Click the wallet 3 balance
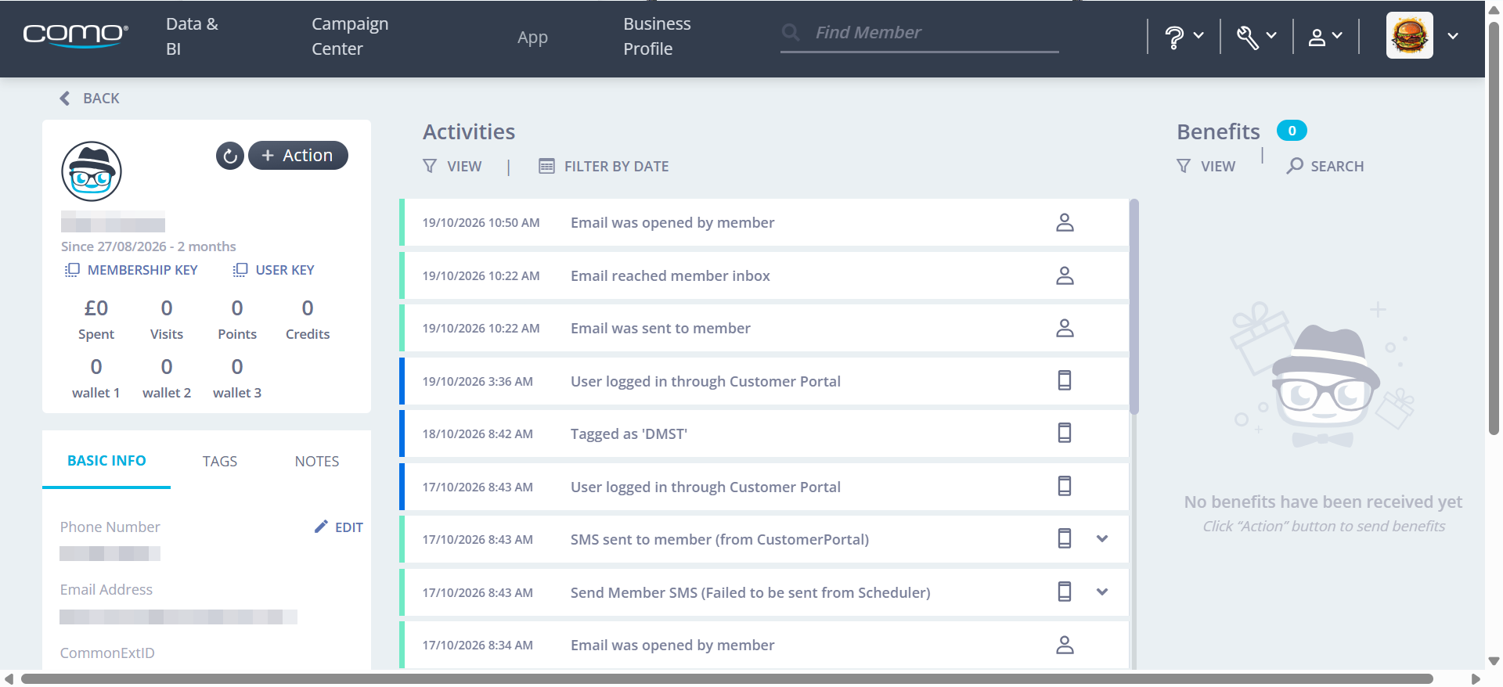The image size is (1503, 687). coord(237,367)
